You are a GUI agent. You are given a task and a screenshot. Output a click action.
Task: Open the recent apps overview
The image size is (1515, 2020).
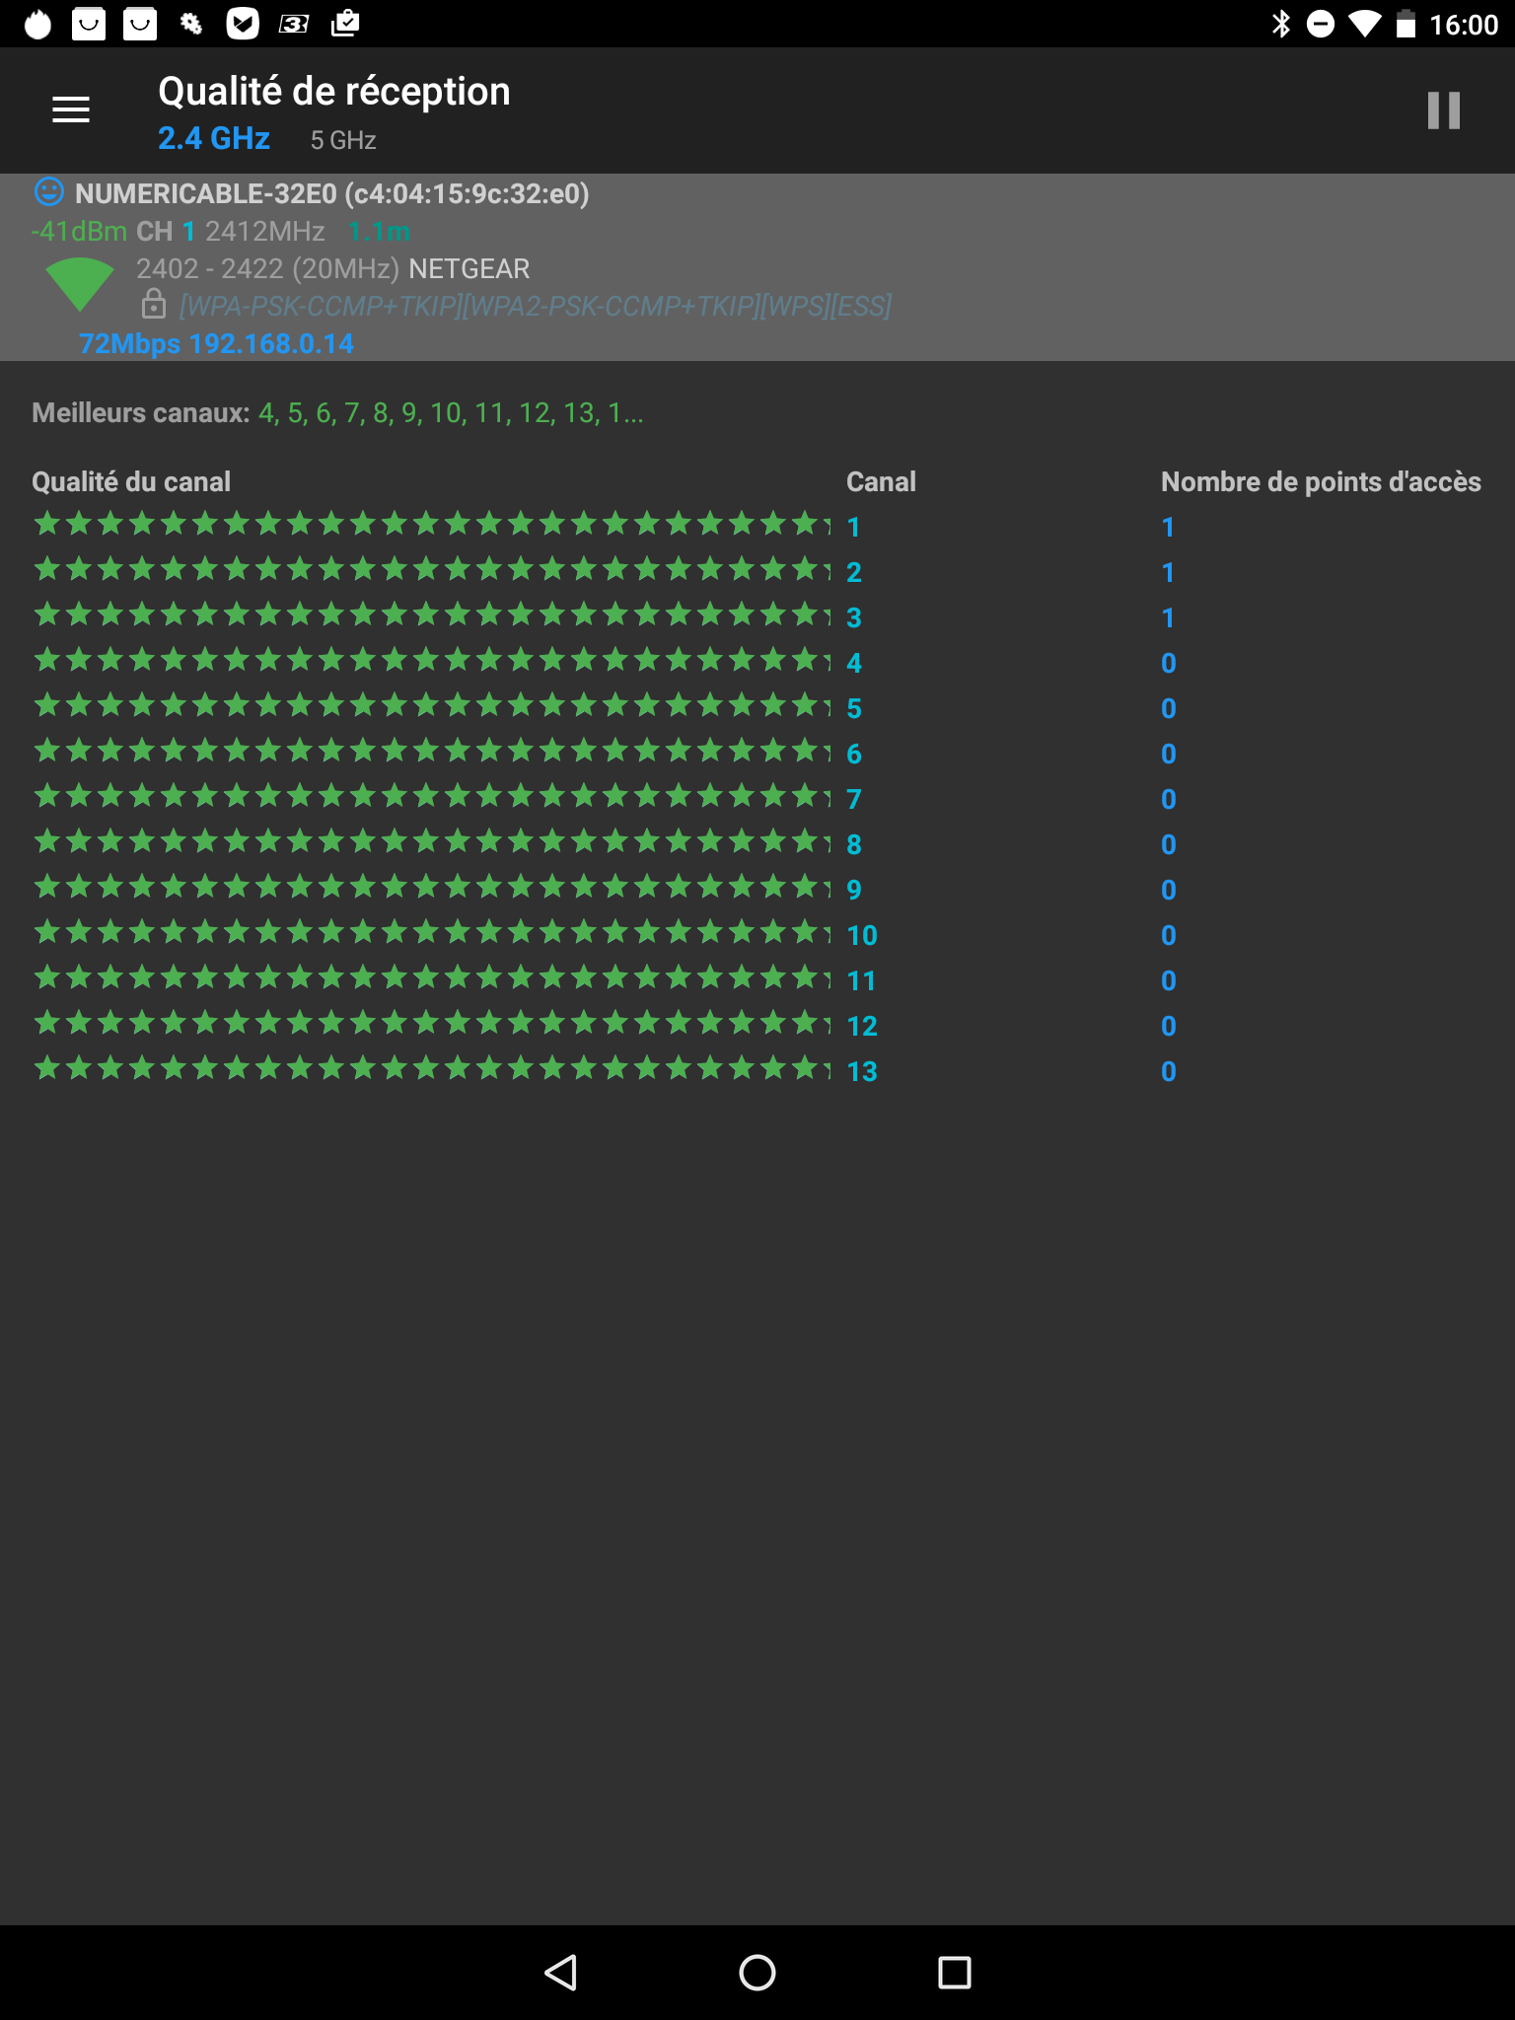tap(954, 1972)
